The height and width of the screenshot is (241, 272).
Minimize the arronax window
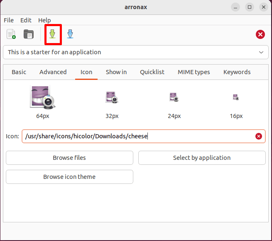[x=235, y=7]
